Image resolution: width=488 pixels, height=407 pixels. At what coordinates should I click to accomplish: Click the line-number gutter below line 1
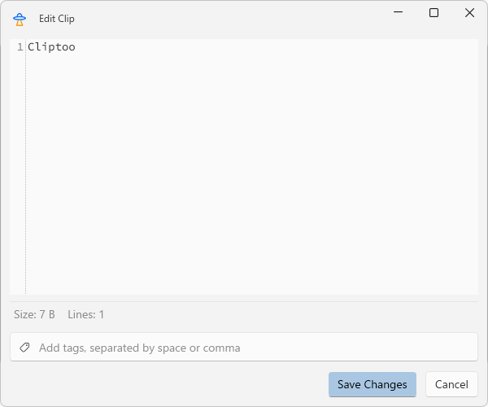click(x=18, y=163)
